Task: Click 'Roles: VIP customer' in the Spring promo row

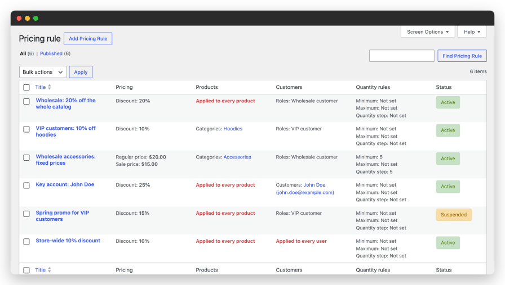Action: tap(299, 214)
